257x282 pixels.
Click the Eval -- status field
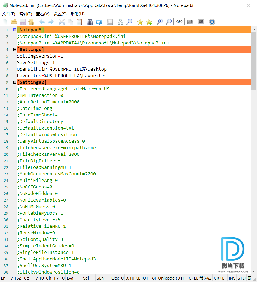coord(73,278)
